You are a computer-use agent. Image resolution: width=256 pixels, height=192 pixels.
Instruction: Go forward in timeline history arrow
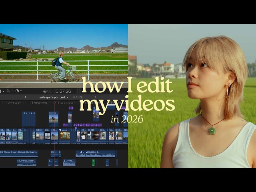tap(96, 97)
